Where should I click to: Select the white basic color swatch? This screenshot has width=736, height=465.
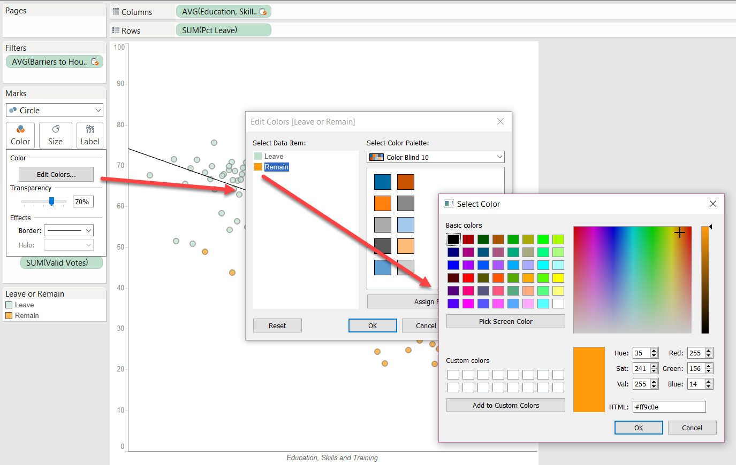(x=558, y=303)
